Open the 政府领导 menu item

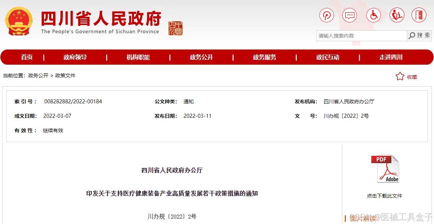75,57
